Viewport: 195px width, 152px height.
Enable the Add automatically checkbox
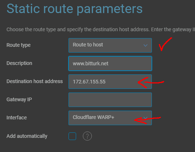72,136
